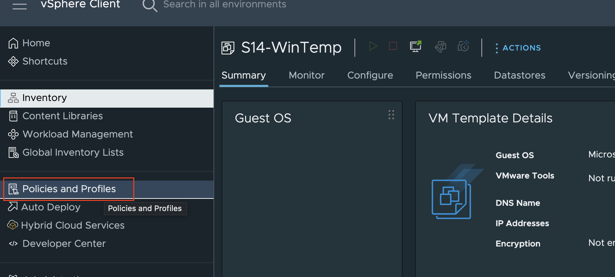Click the edit settings toolbar icon
The image size is (615, 277).
pos(440,46)
